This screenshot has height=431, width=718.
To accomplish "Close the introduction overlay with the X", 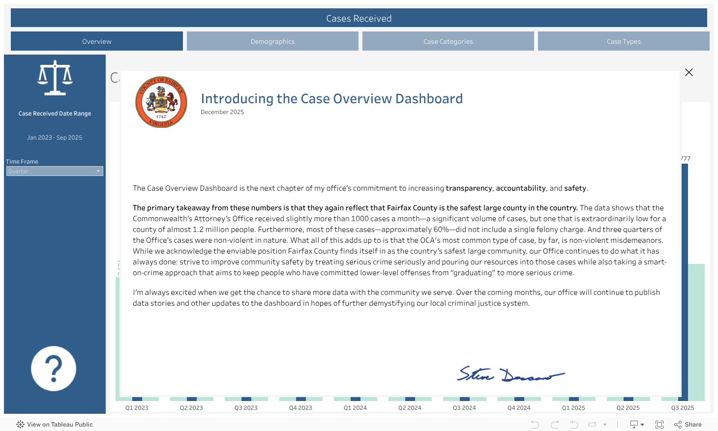I will pyautogui.click(x=689, y=72).
